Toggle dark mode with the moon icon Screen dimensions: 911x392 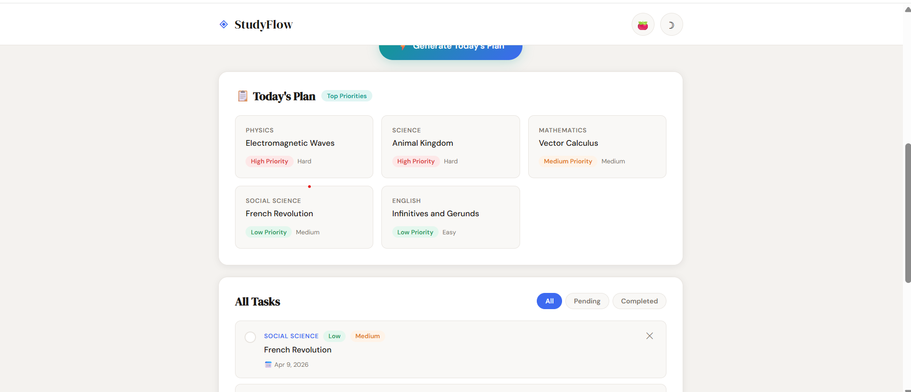coord(671,24)
